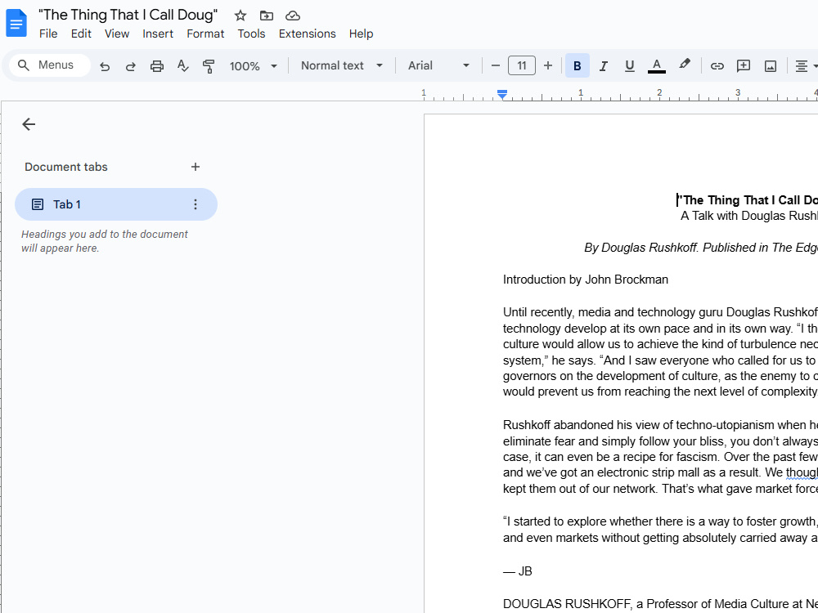Open the zoom level dropdown
The image size is (818, 613).
253,66
